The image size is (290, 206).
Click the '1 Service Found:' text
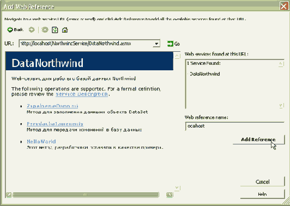pyautogui.click(x=204, y=63)
